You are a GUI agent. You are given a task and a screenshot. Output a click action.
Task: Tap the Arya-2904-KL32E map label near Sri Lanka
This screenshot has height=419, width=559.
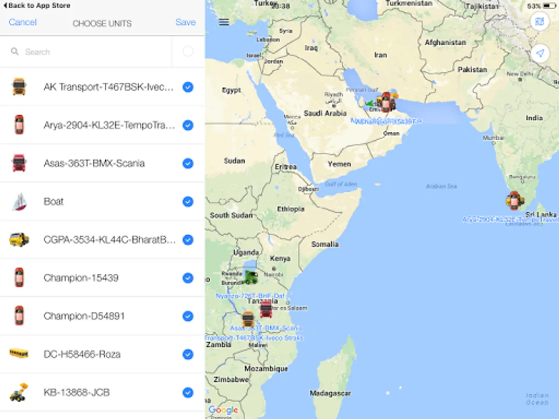coord(510,219)
